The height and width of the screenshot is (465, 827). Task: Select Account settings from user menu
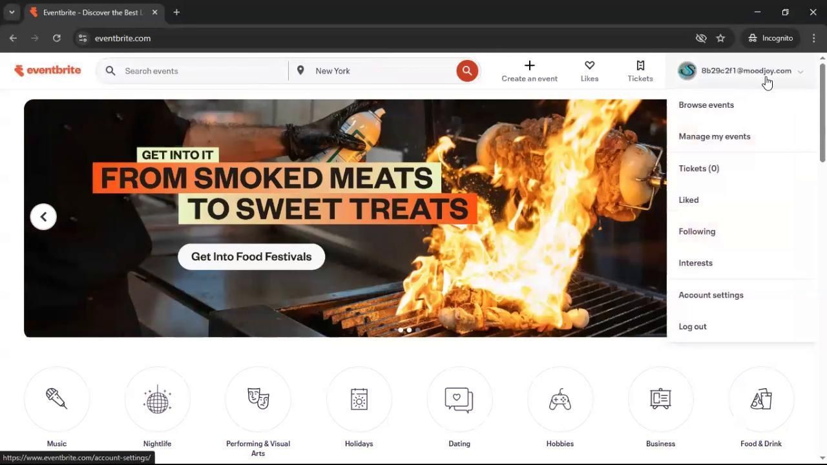tap(711, 295)
